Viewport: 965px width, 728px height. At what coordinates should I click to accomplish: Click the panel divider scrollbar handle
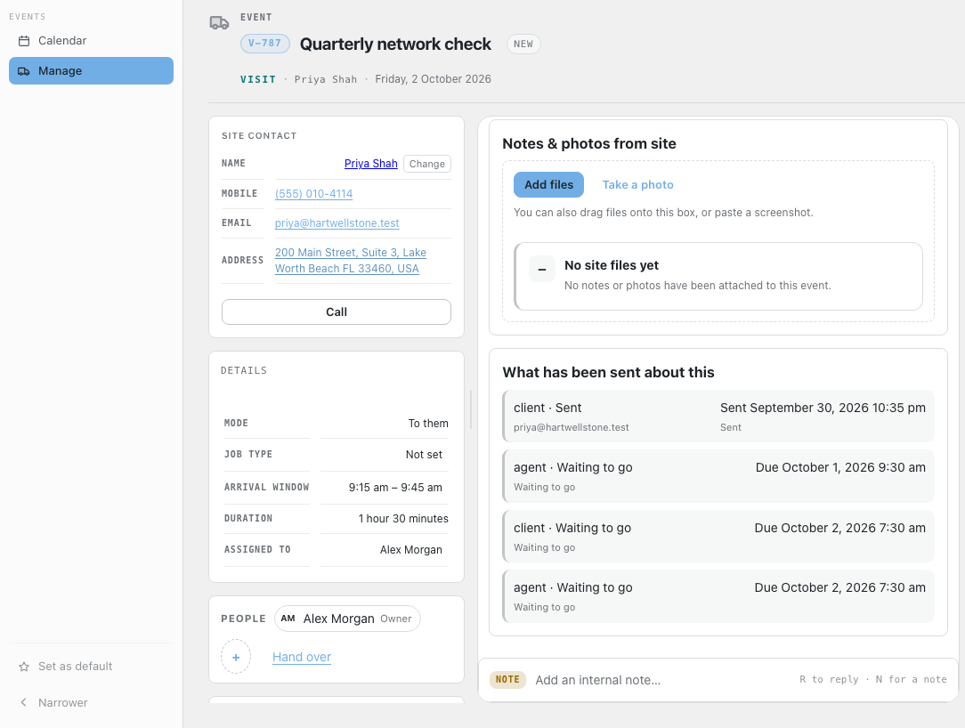coord(471,409)
